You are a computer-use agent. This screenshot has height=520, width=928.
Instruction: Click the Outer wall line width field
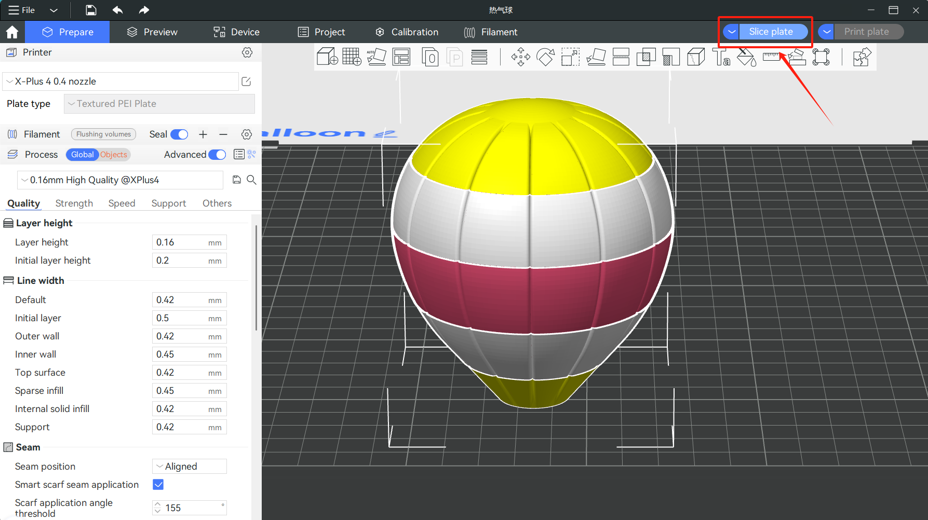pos(190,336)
